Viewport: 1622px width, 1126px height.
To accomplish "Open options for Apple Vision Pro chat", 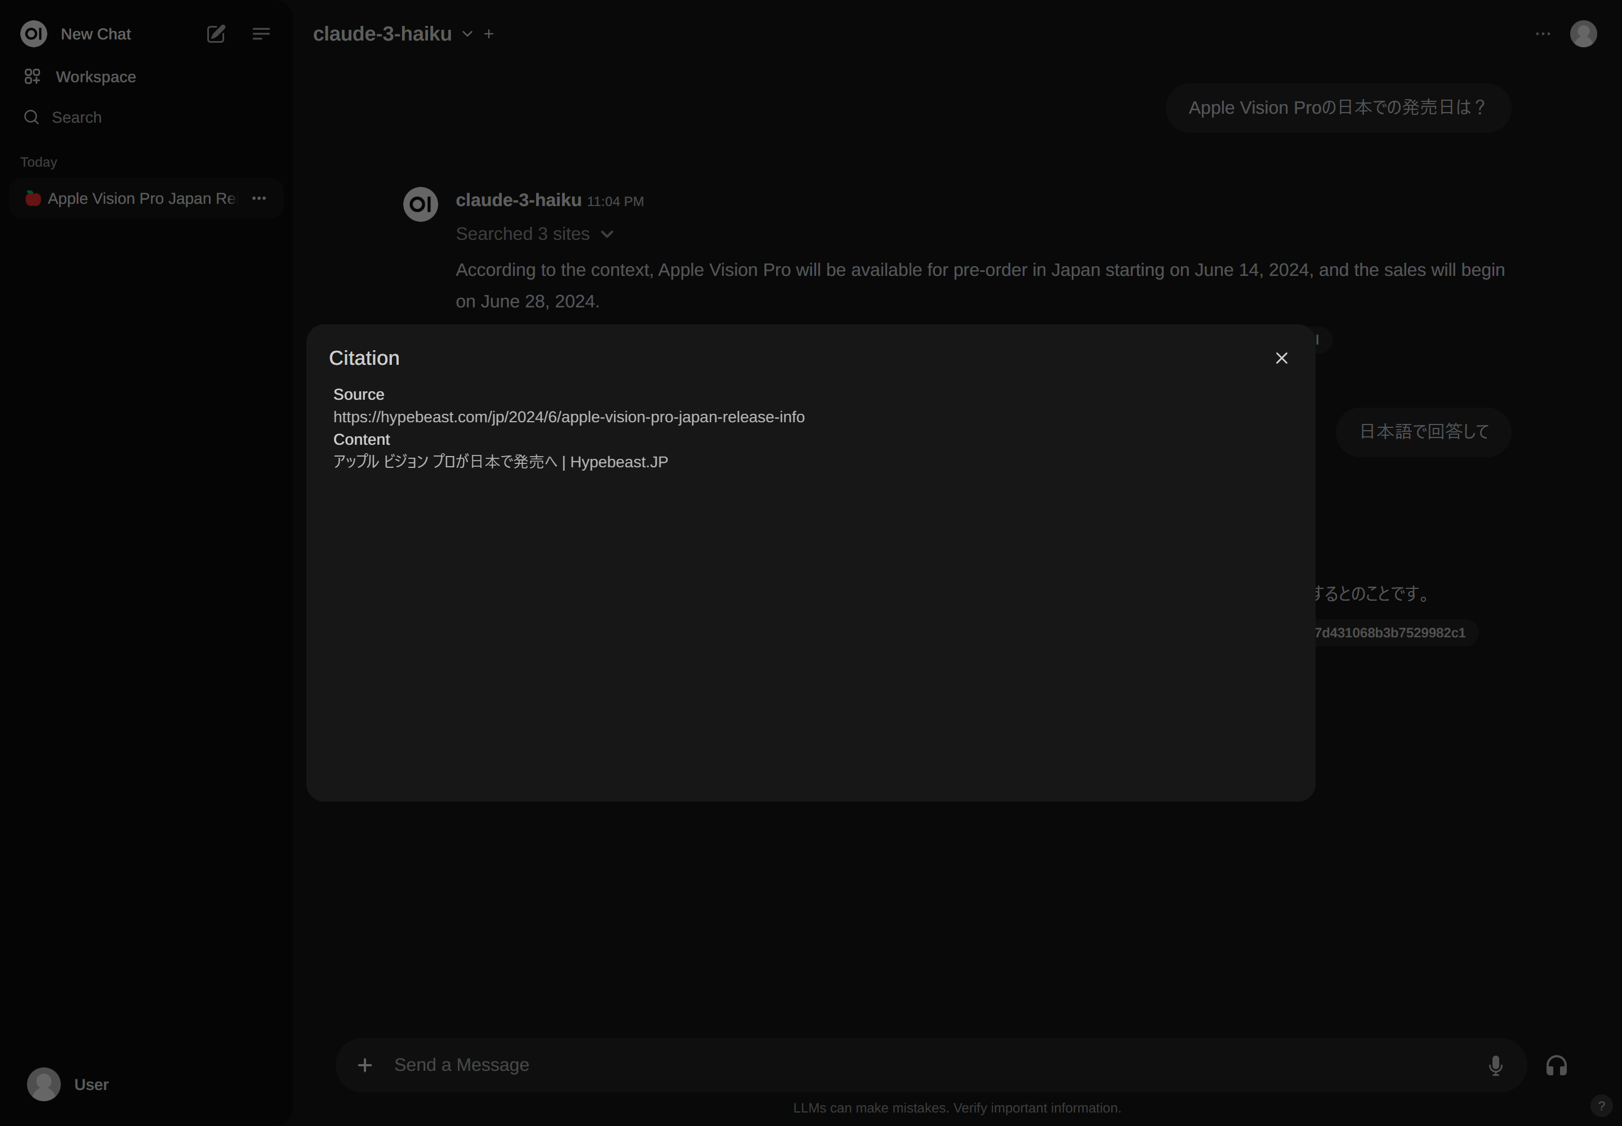I will click(x=259, y=199).
